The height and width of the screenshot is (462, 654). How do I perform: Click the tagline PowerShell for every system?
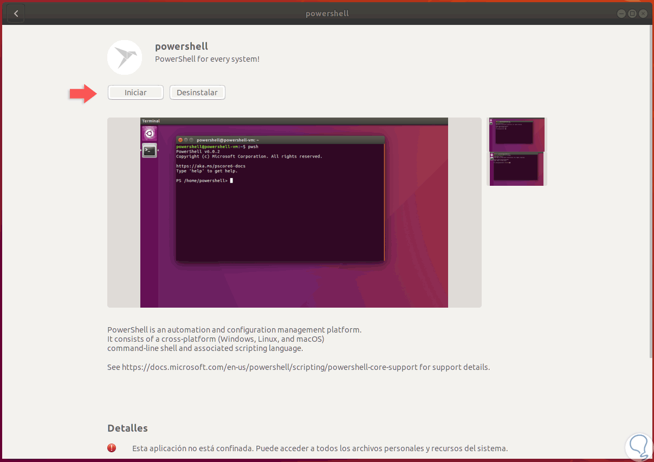tap(207, 59)
